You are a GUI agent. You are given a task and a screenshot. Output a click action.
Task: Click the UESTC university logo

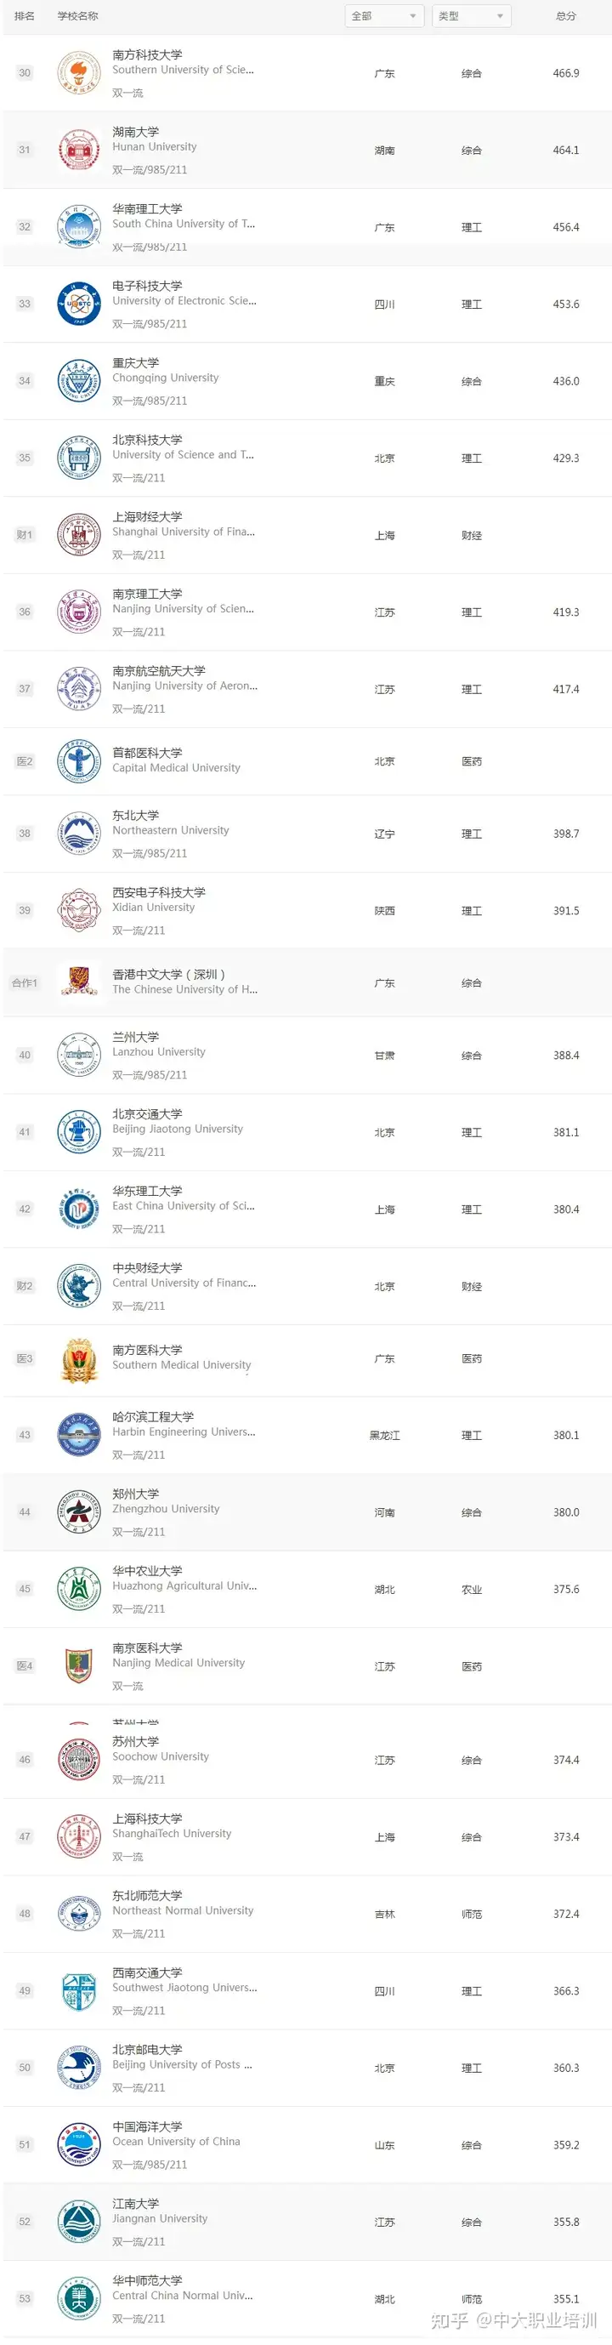[78, 304]
